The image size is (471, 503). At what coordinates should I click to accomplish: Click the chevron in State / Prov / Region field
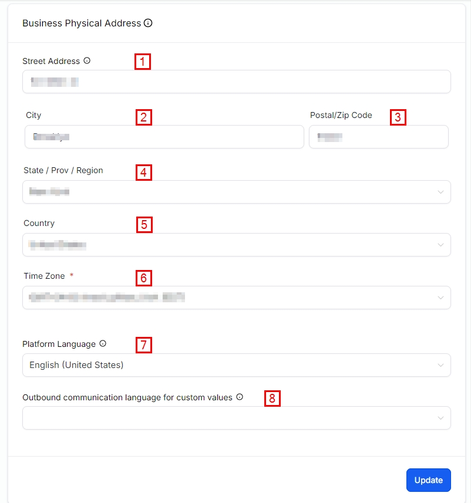pyautogui.click(x=440, y=192)
